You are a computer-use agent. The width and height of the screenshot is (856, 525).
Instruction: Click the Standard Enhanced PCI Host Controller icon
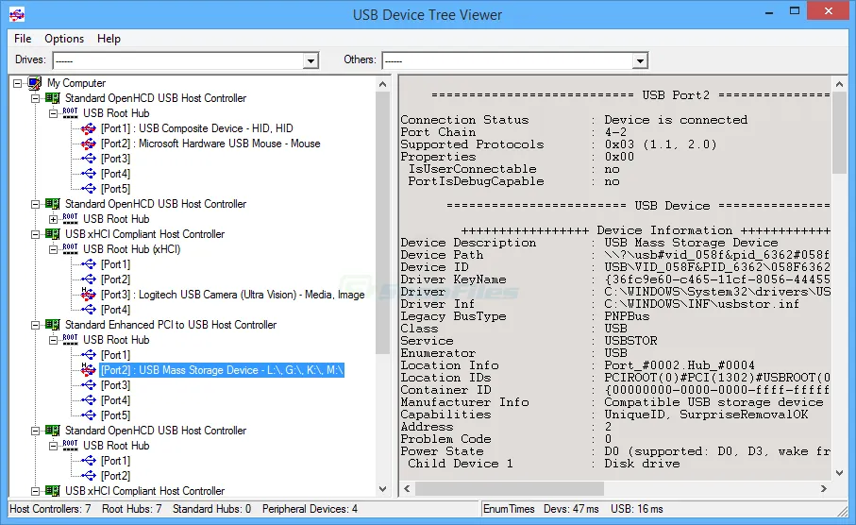tap(53, 325)
